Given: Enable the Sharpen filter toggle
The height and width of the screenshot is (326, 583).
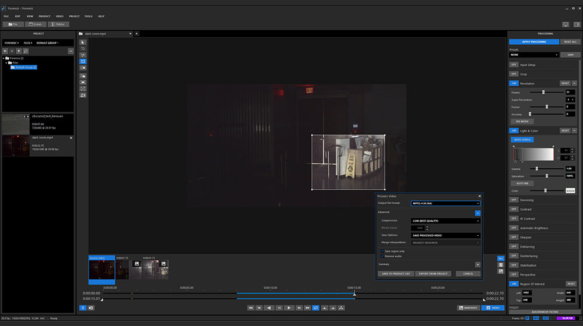Looking at the screenshot, I should [x=514, y=238].
